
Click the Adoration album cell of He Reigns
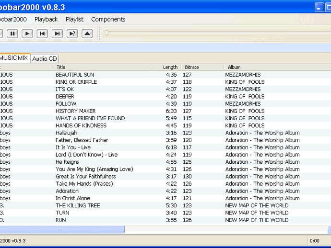[x=262, y=162]
